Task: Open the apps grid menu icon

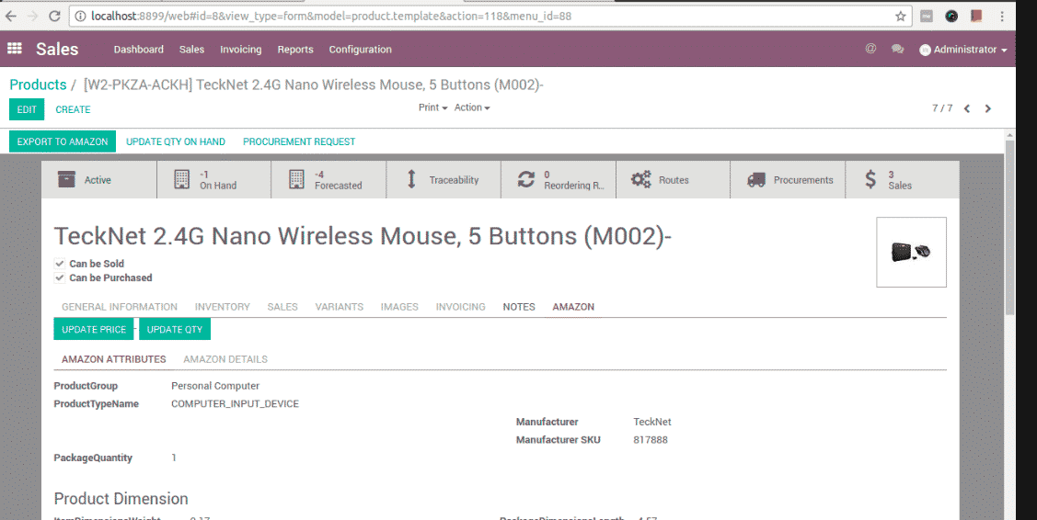Action: coord(15,50)
